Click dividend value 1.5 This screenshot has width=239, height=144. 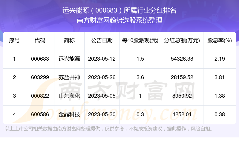point(140,59)
